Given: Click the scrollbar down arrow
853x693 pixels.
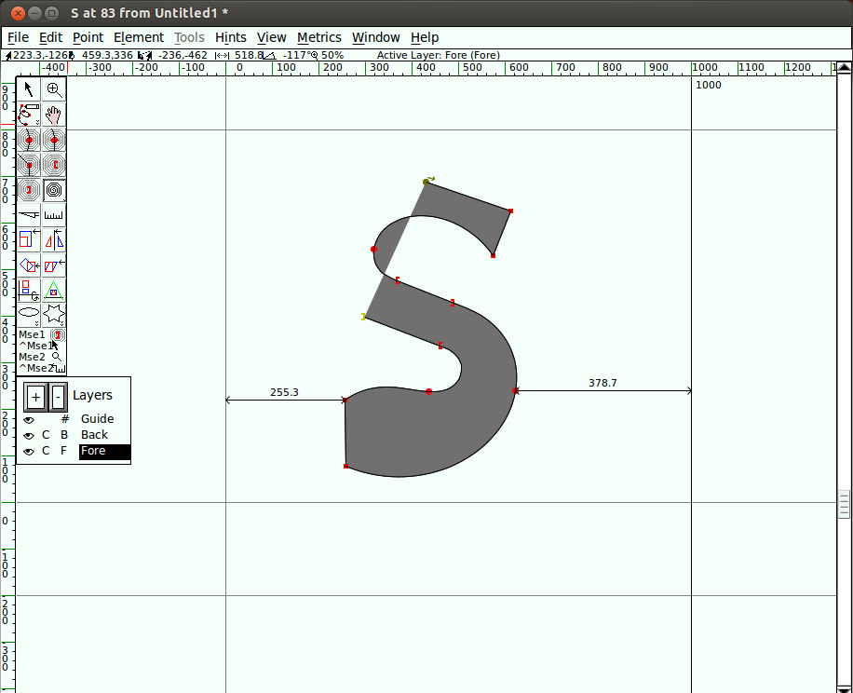Looking at the screenshot, I should (844, 688).
